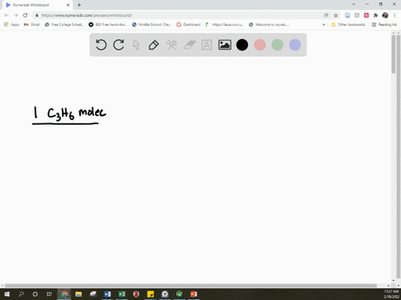
Task: Choose the green pen color
Action: coord(277,45)
